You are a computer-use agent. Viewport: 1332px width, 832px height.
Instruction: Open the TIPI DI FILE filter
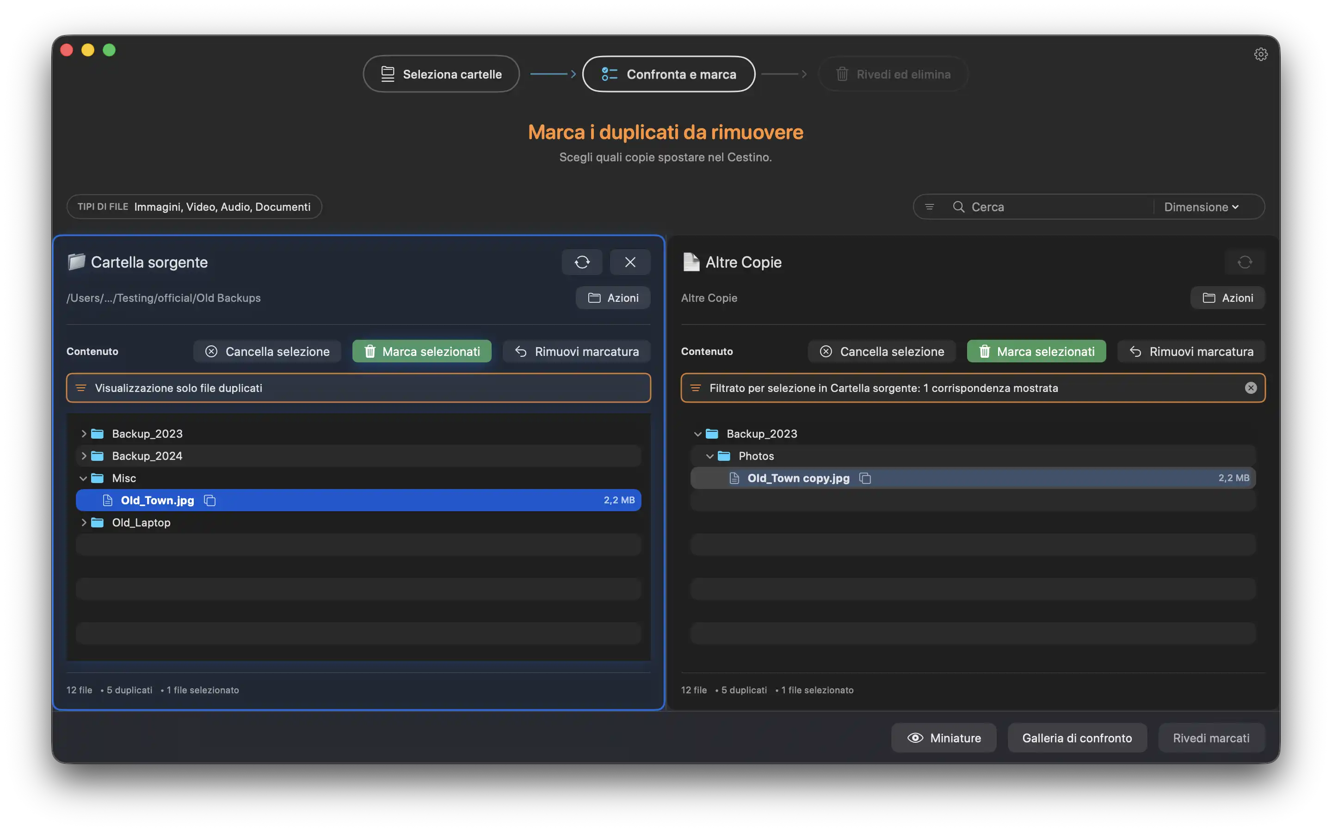(194, 207)
